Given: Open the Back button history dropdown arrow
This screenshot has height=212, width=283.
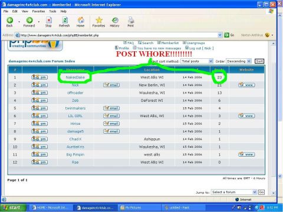Looking at the screenshot, I should tap(19, 22).
